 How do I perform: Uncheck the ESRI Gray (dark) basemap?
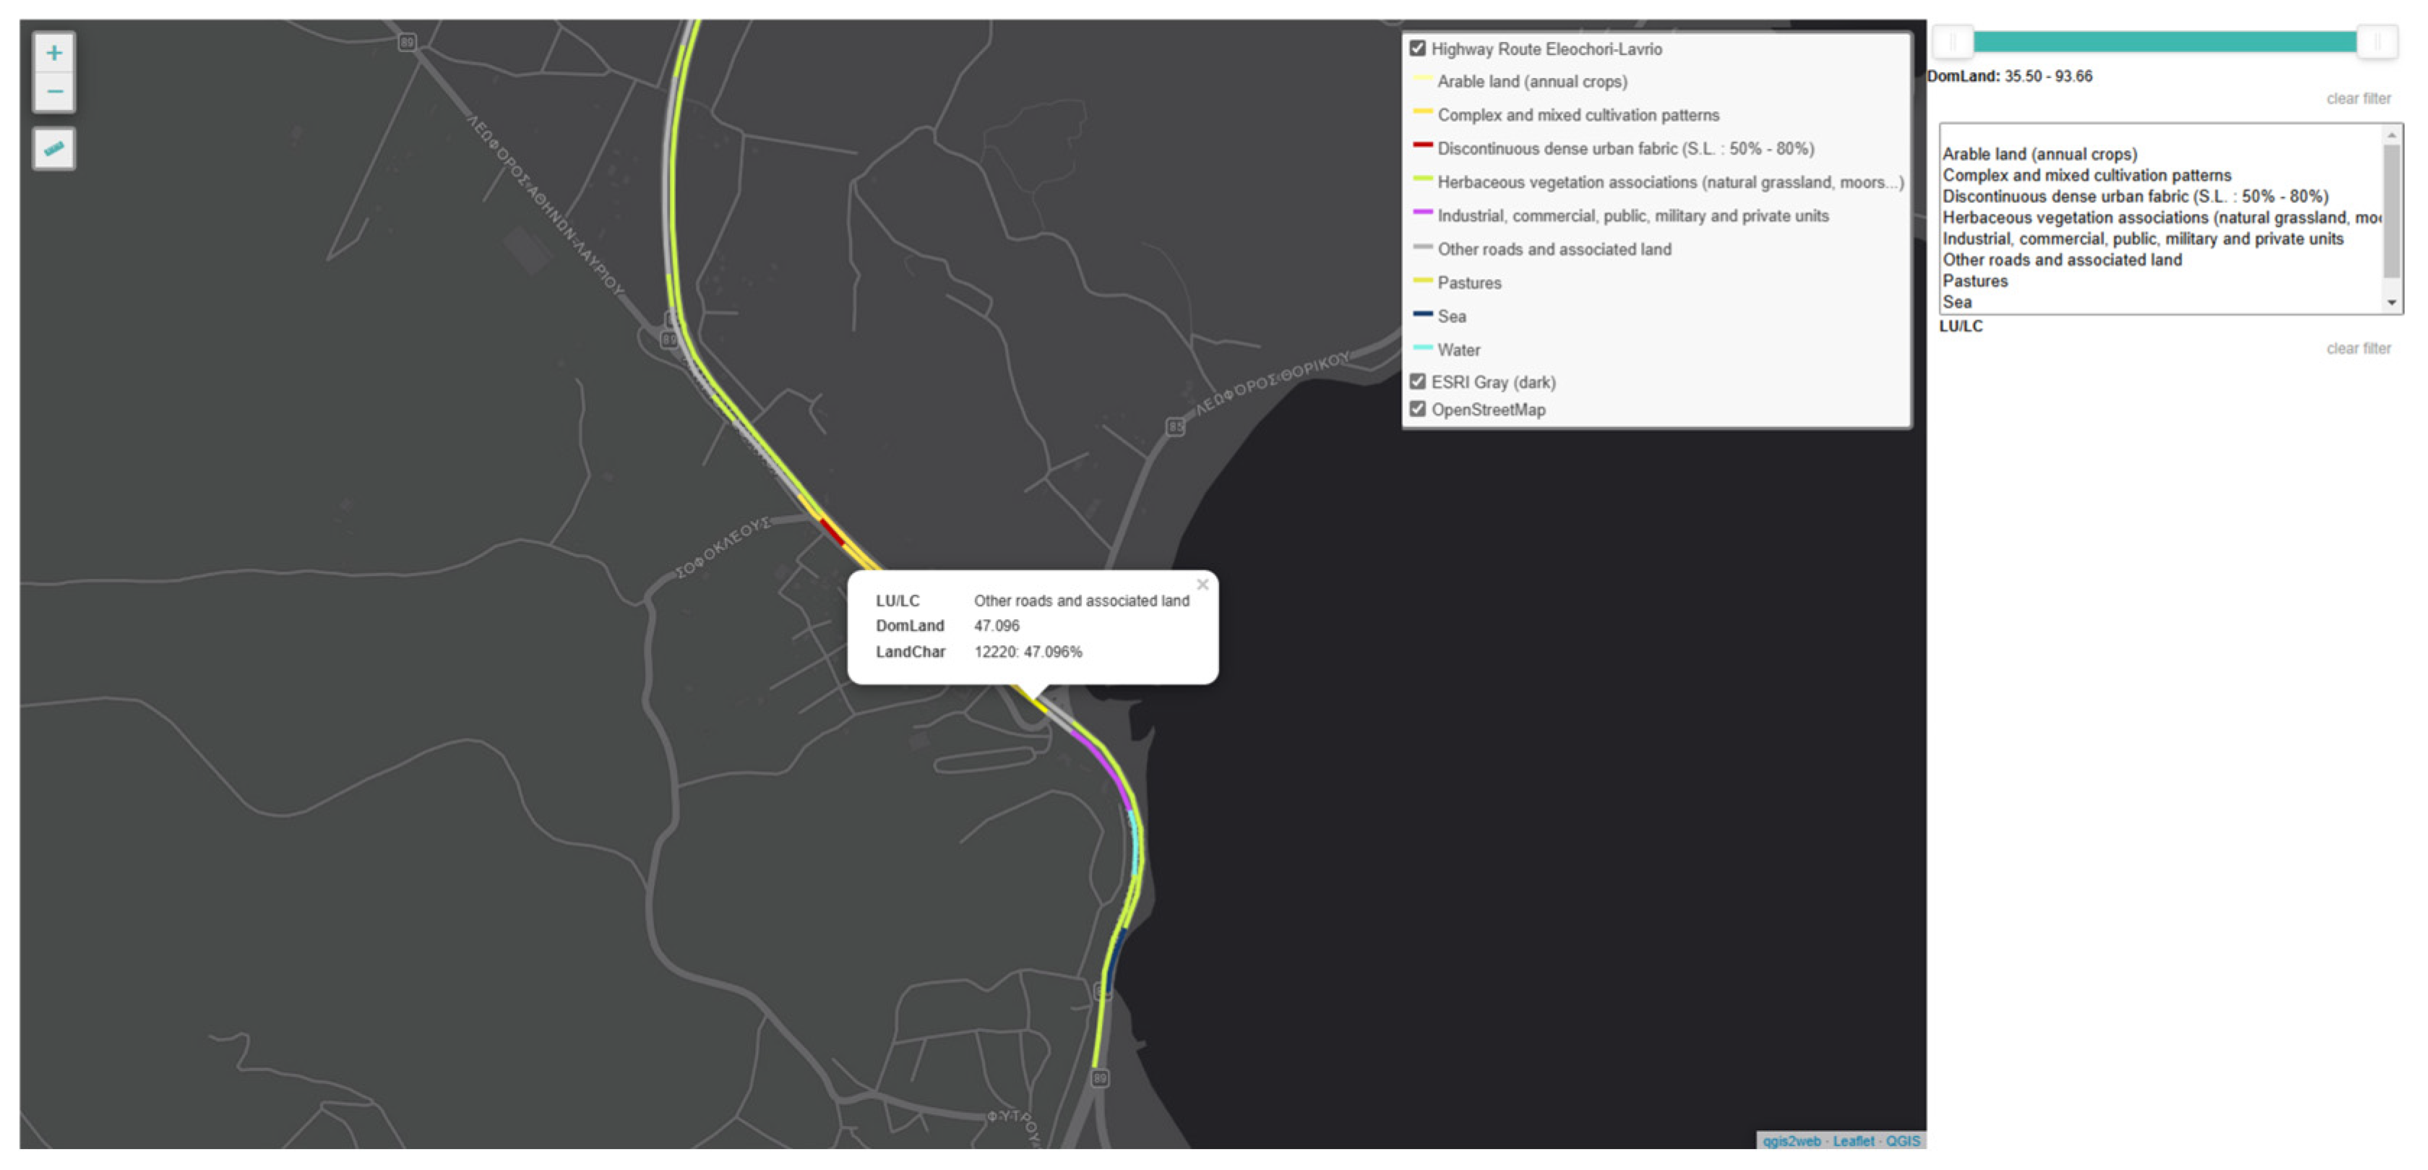point(1416,382)
